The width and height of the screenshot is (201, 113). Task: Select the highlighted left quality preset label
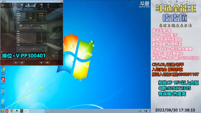pyautogui.click(x=21, y=26)
